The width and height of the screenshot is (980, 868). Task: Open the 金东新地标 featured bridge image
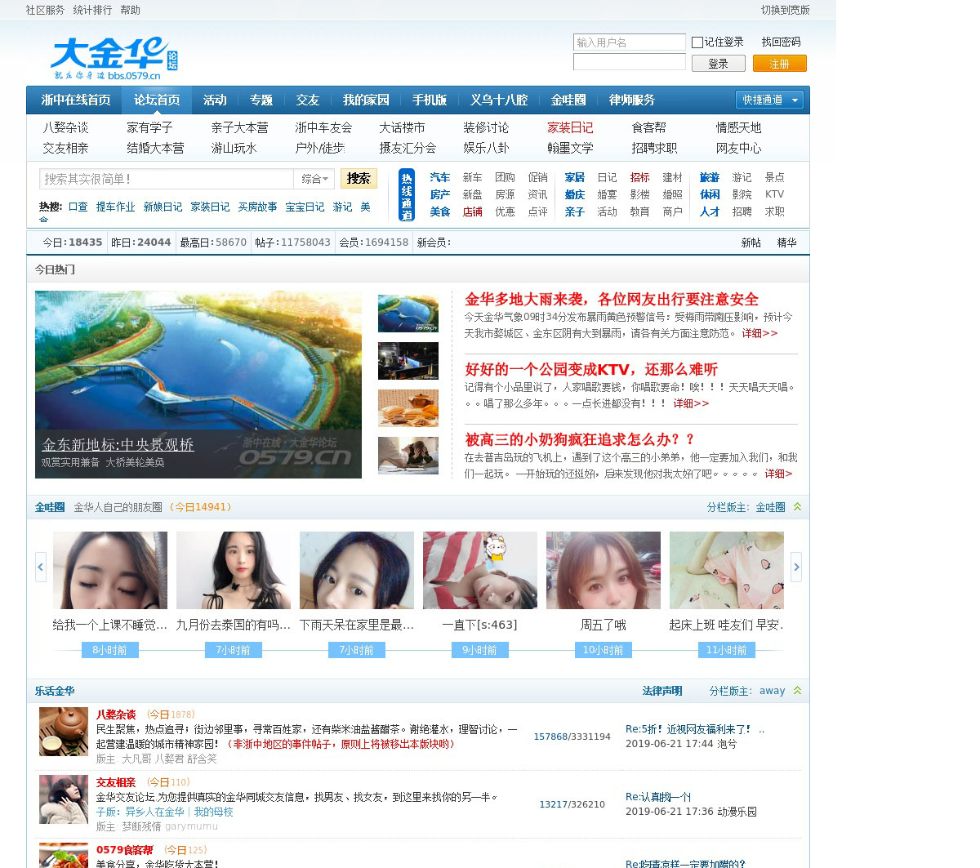pos(198,384)
